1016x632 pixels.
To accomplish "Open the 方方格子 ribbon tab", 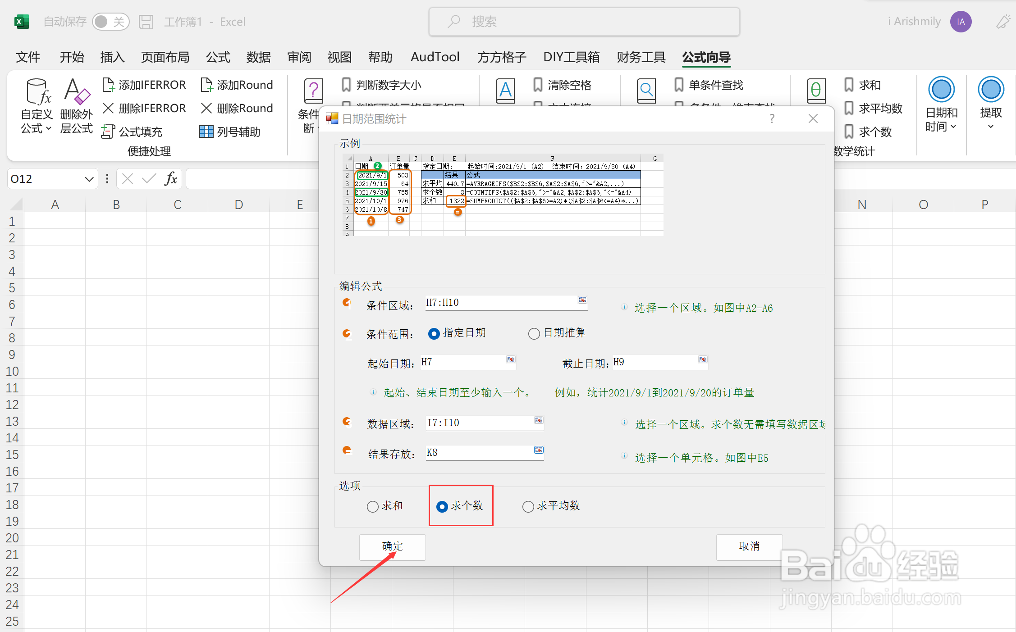I will [x=502, y=57].
